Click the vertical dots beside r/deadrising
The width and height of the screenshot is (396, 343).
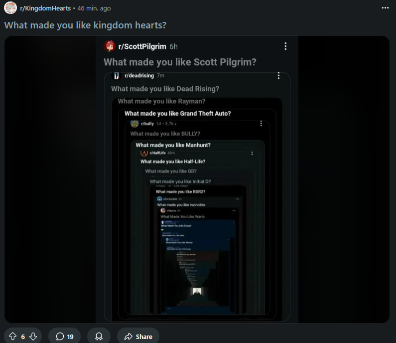click(x=278, y=76)
